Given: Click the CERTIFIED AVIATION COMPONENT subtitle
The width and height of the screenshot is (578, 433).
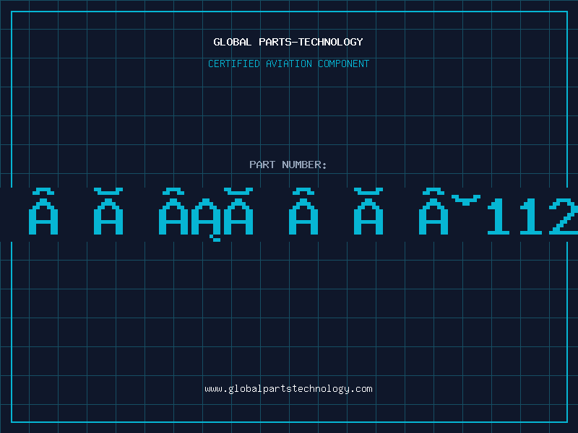Looking at the screenshot, I should tap(288, 64).
